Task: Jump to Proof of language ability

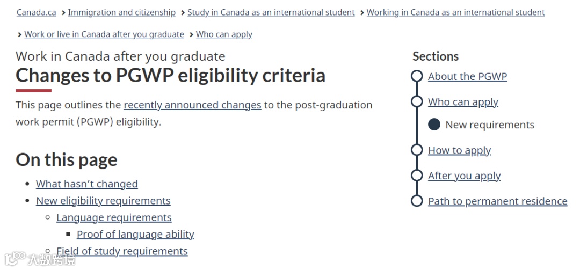Action: [x=135, y=235]
